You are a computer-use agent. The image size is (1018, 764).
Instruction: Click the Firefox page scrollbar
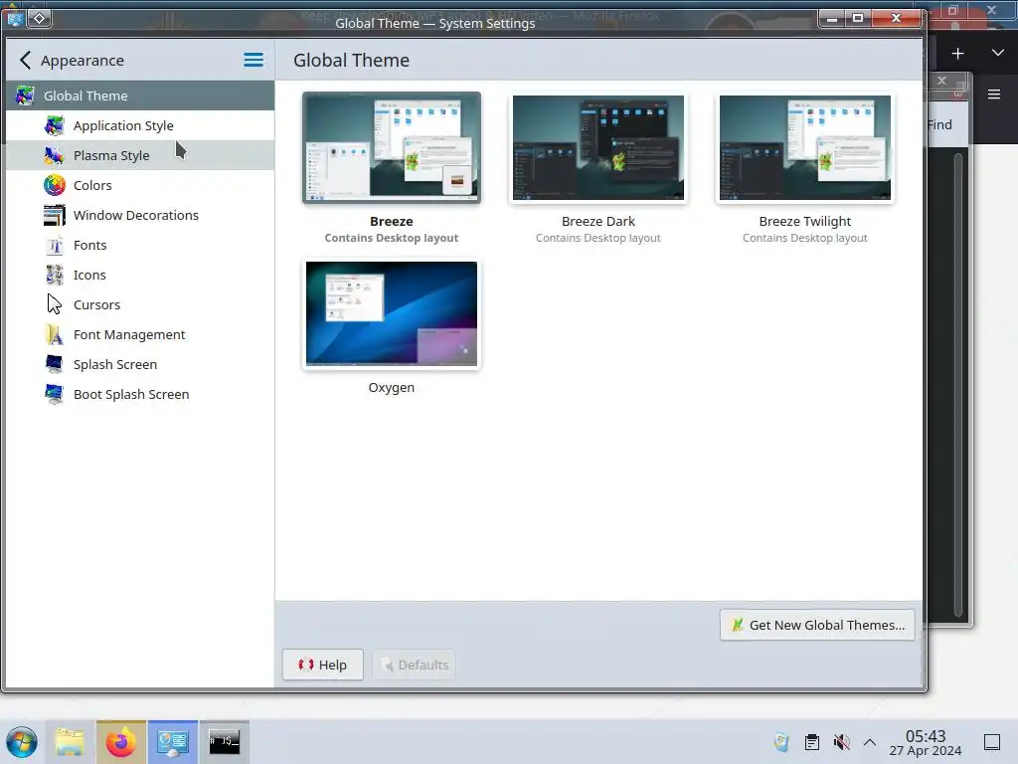click(958, 385)
